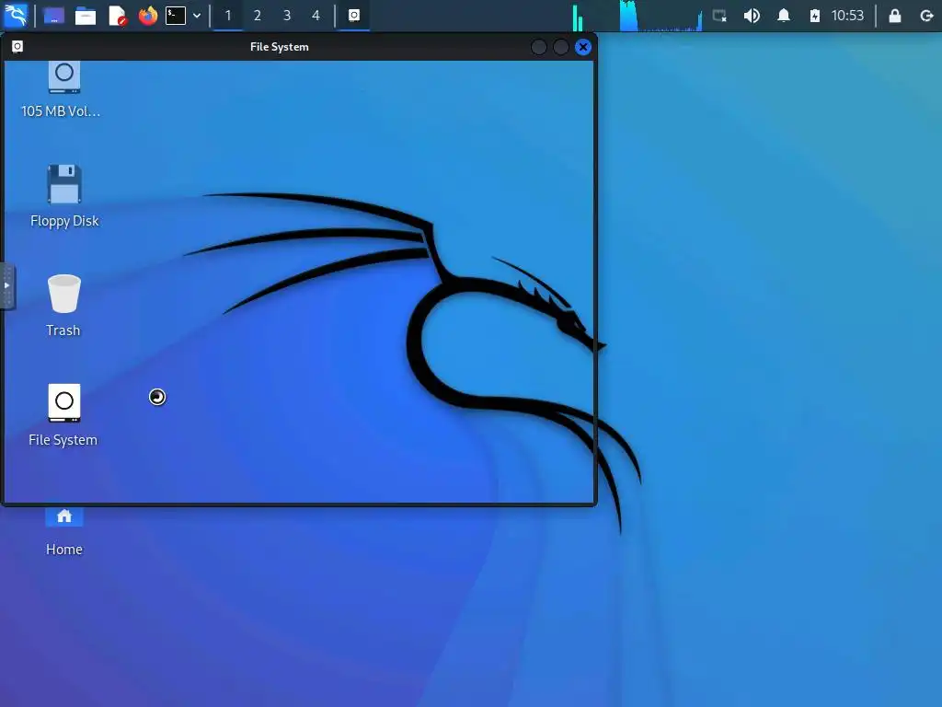Screen dimensions: 942x707
Task: Open the clock showing 10:53
Action: [847, 16]
